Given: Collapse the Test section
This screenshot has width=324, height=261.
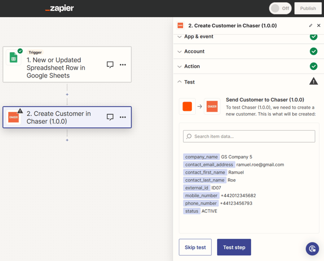Looking at the screenshot, I should point(248,82).
